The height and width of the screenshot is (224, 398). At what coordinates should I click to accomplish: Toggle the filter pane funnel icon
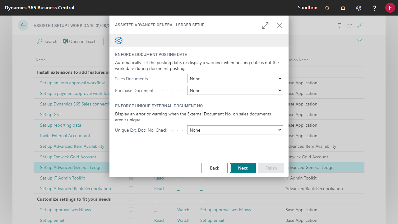359,41
